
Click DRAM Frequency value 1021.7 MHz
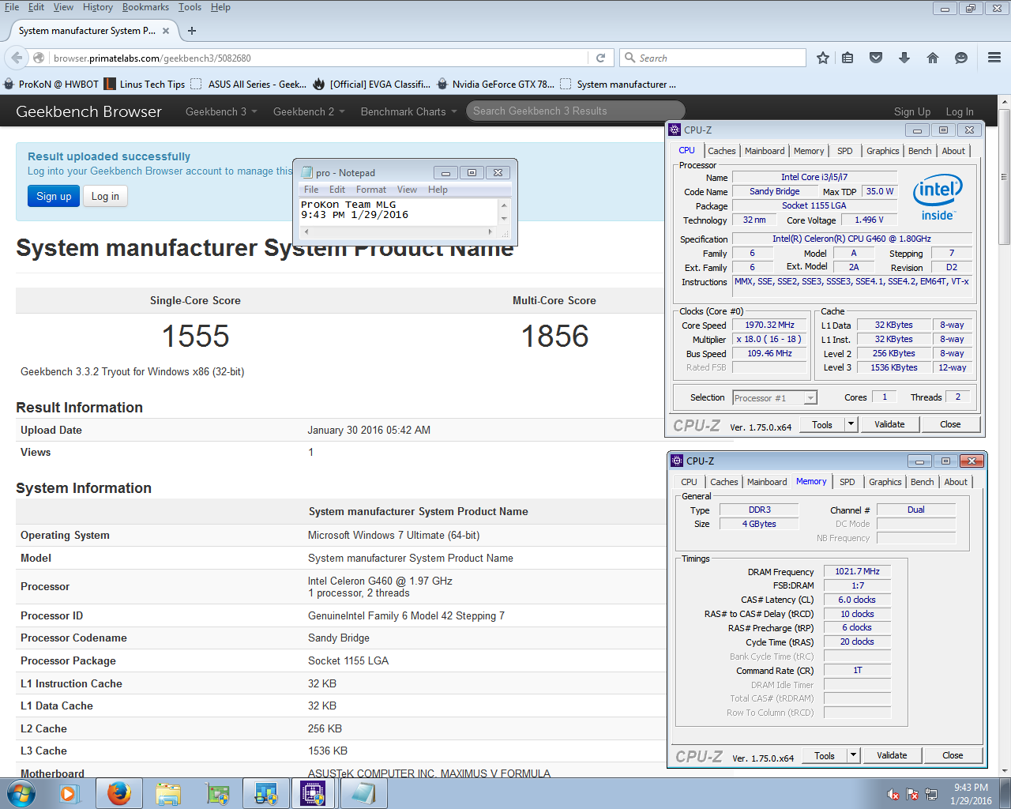[x=857, y=571]
